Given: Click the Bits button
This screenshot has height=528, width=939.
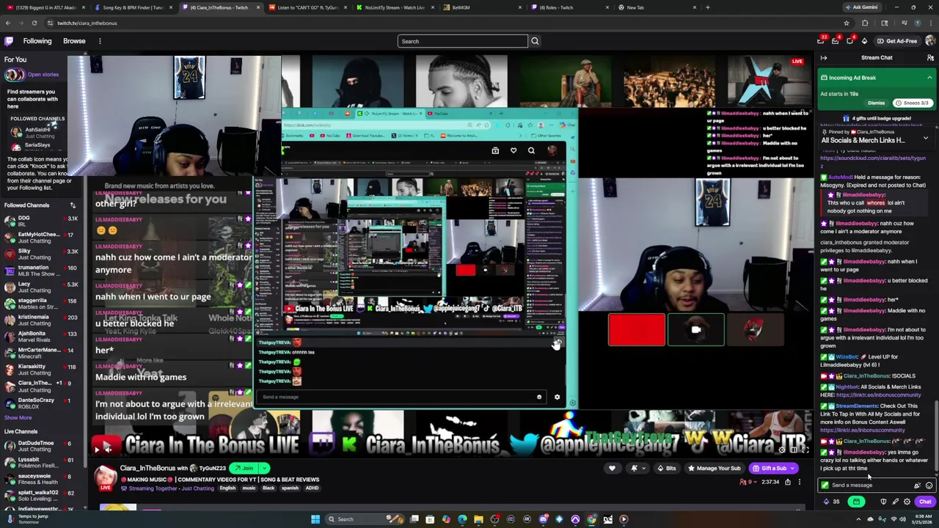Looking at the screenshot, I should (x=668, y=468).
